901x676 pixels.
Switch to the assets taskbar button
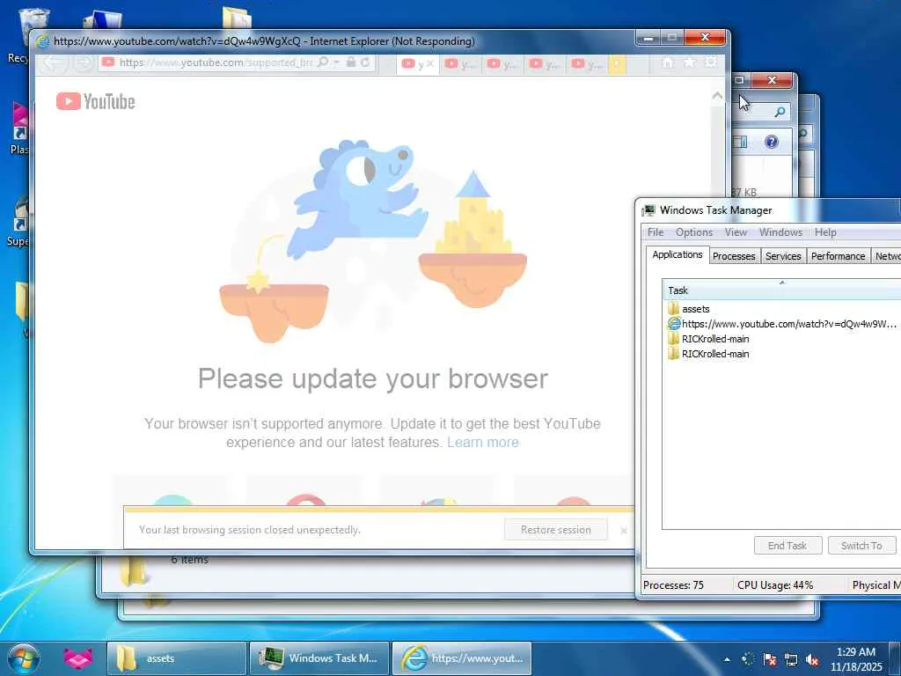click(176, 658)
